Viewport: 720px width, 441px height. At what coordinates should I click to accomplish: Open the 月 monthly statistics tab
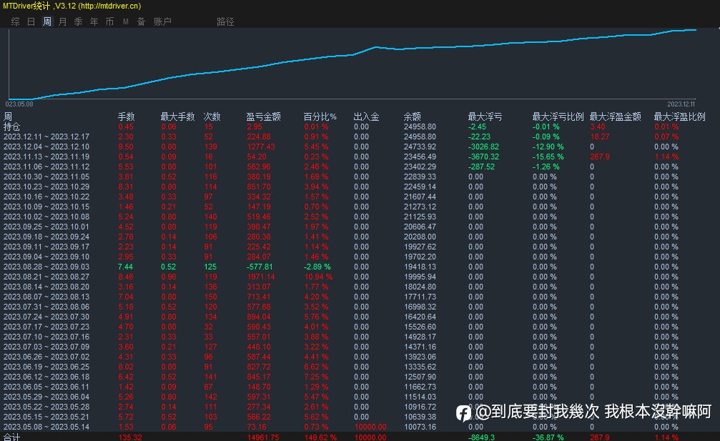[63, 21]
